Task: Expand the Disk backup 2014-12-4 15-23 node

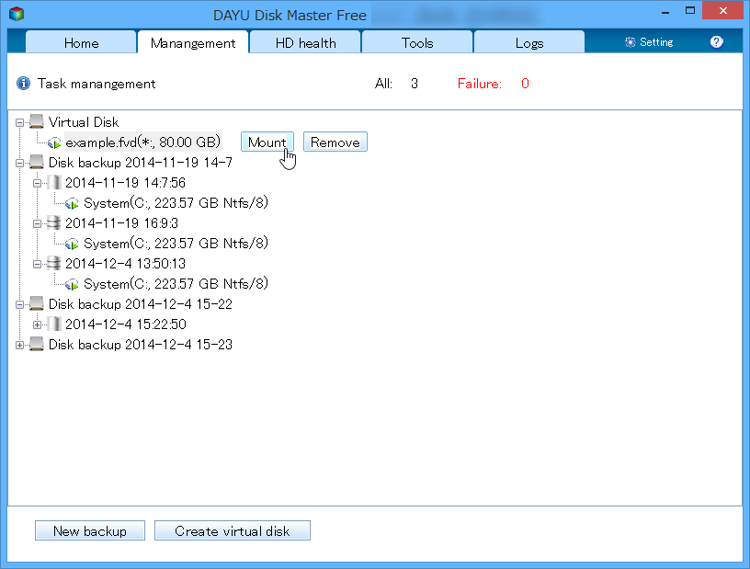Action: coord(19,345)
